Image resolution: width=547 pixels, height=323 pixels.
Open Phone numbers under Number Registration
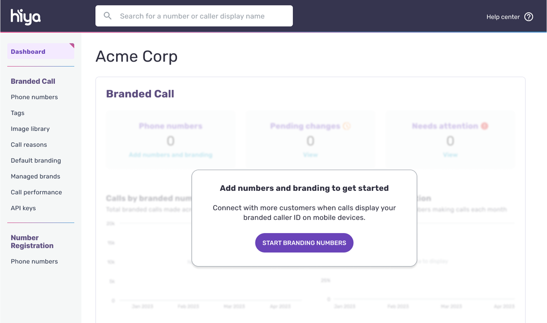34,261
